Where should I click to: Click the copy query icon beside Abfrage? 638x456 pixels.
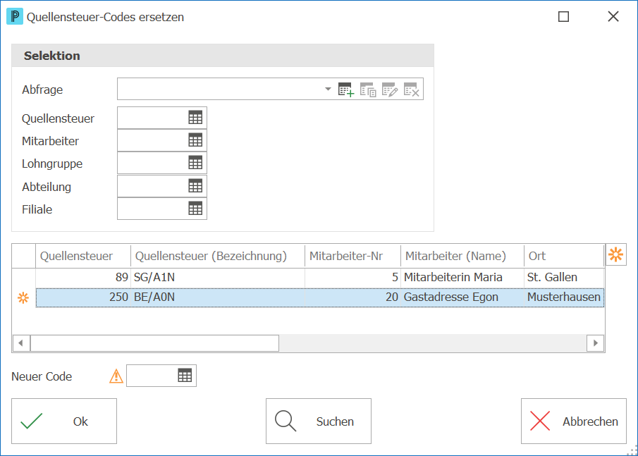(368, 90)
